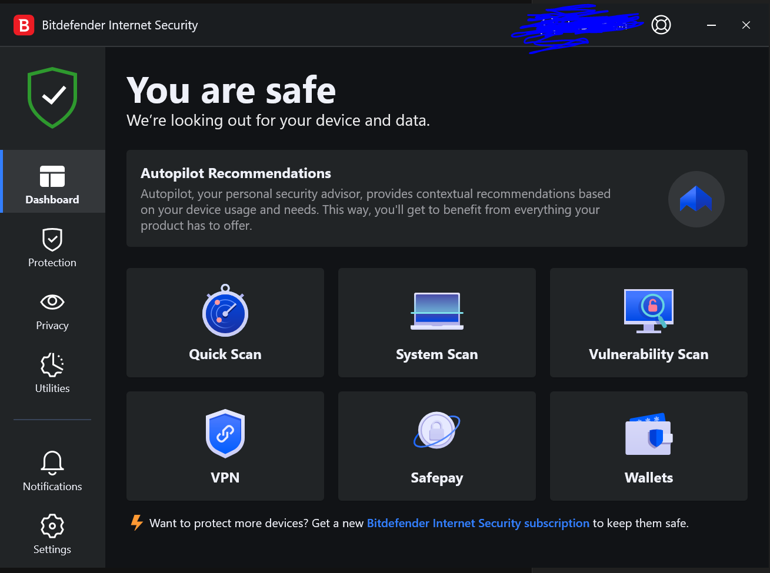This screenshot has width=770, height=573.
Task: Launch VPN using the shield icon
Action: point(225,434)
